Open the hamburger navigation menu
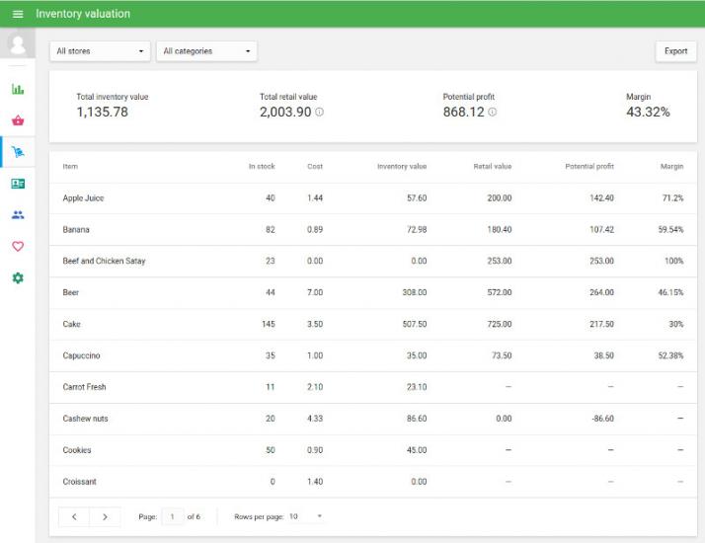705x543 pixels. pos(17,14)
